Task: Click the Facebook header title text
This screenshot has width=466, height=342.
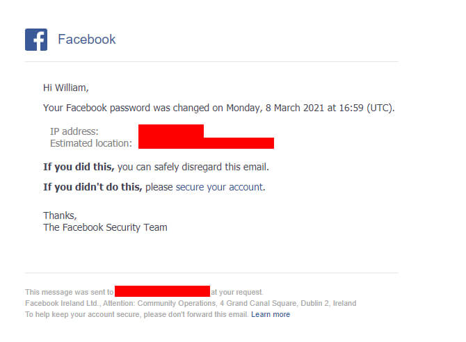Action: point(86,40)
